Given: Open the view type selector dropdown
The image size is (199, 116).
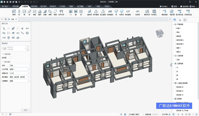Looking at the screenshot, I should [14, 48].
